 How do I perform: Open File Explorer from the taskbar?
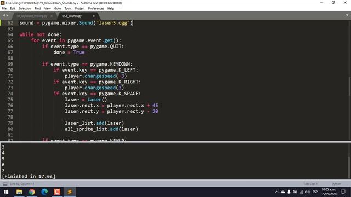[19, 192]
